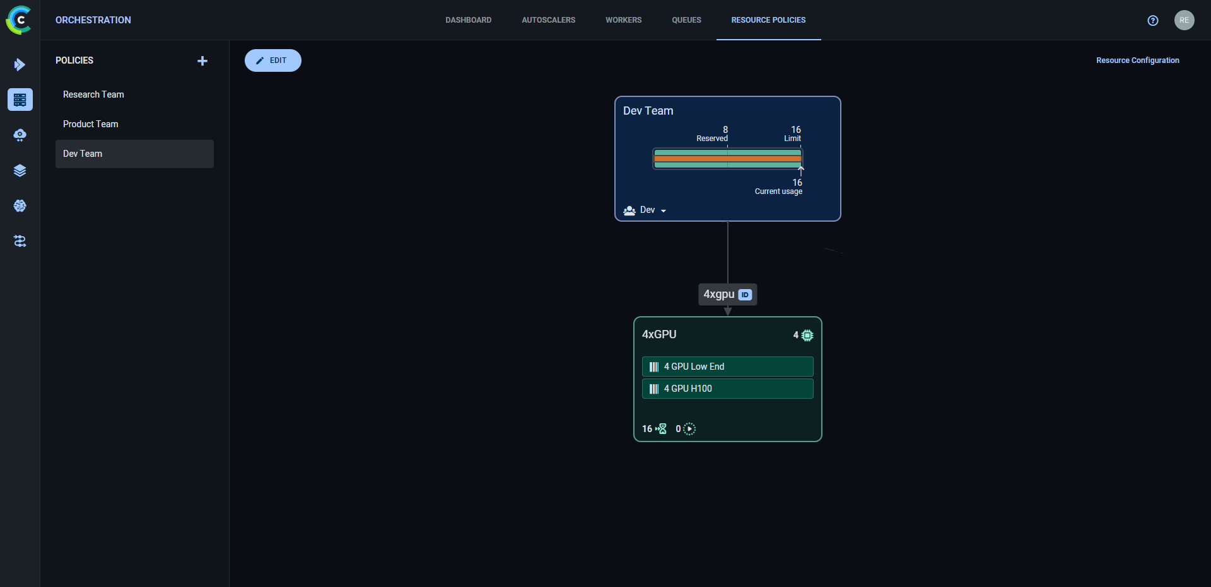
Task: Open the help question mark icon
Action: [1152, 20]
